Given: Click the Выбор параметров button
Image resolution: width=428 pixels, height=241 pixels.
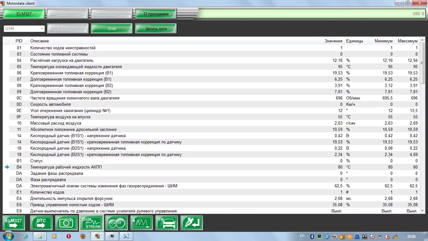Looking at the screenshot, I should (x=68, y=29).
